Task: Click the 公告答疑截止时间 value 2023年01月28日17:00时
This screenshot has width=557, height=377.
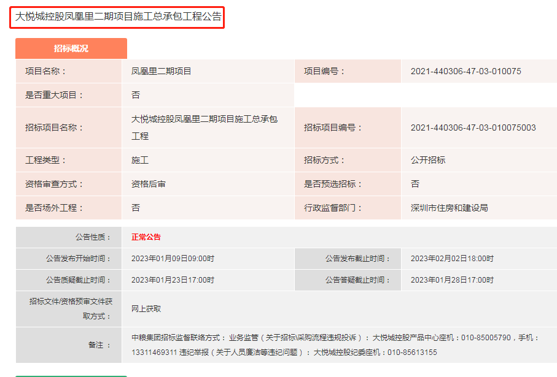Action: (452, 280)
